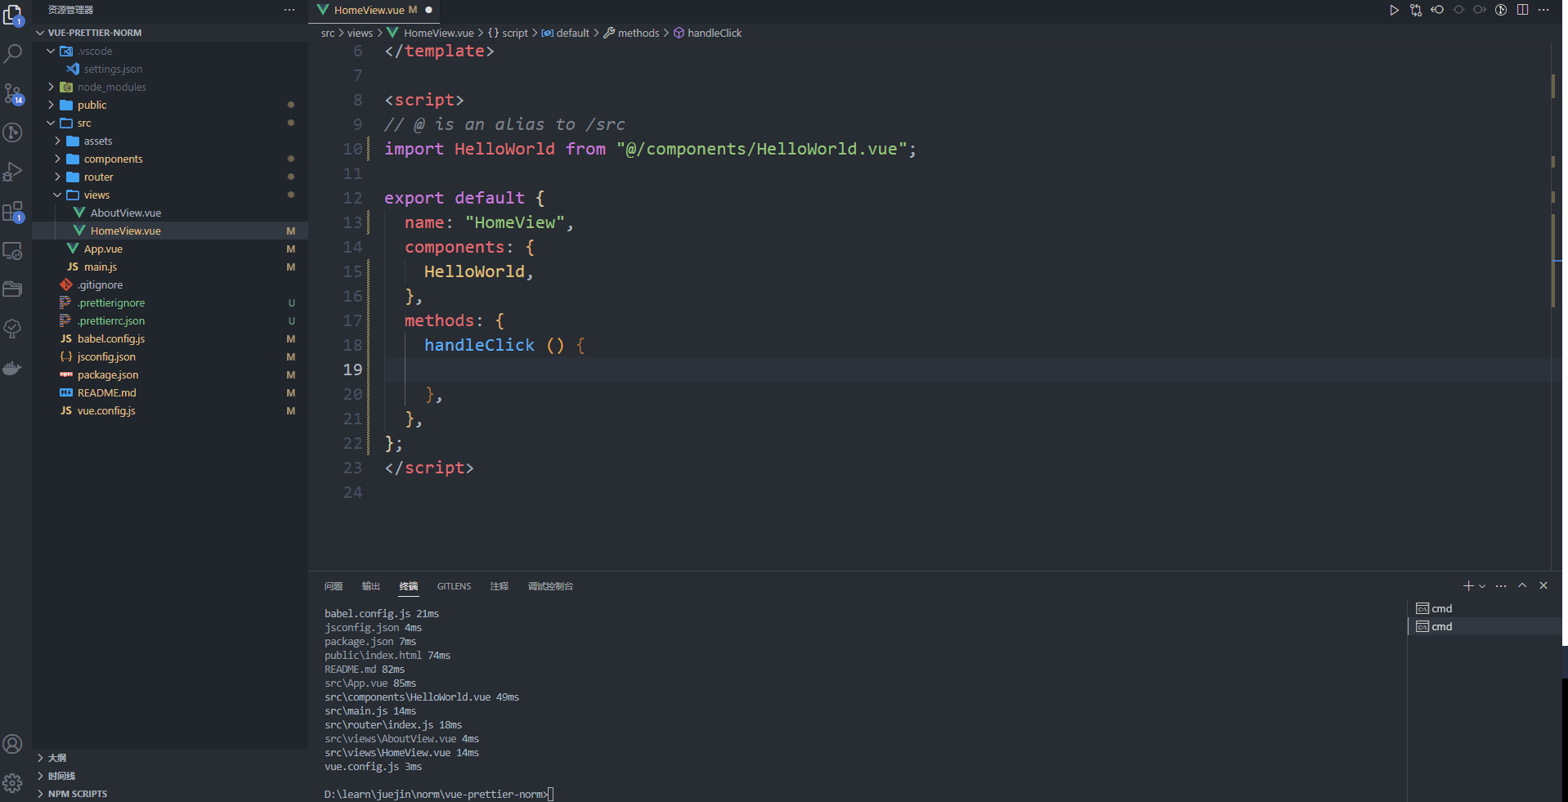
Task: Switch to the GITLENS panel tab
Action: (454, 586)
